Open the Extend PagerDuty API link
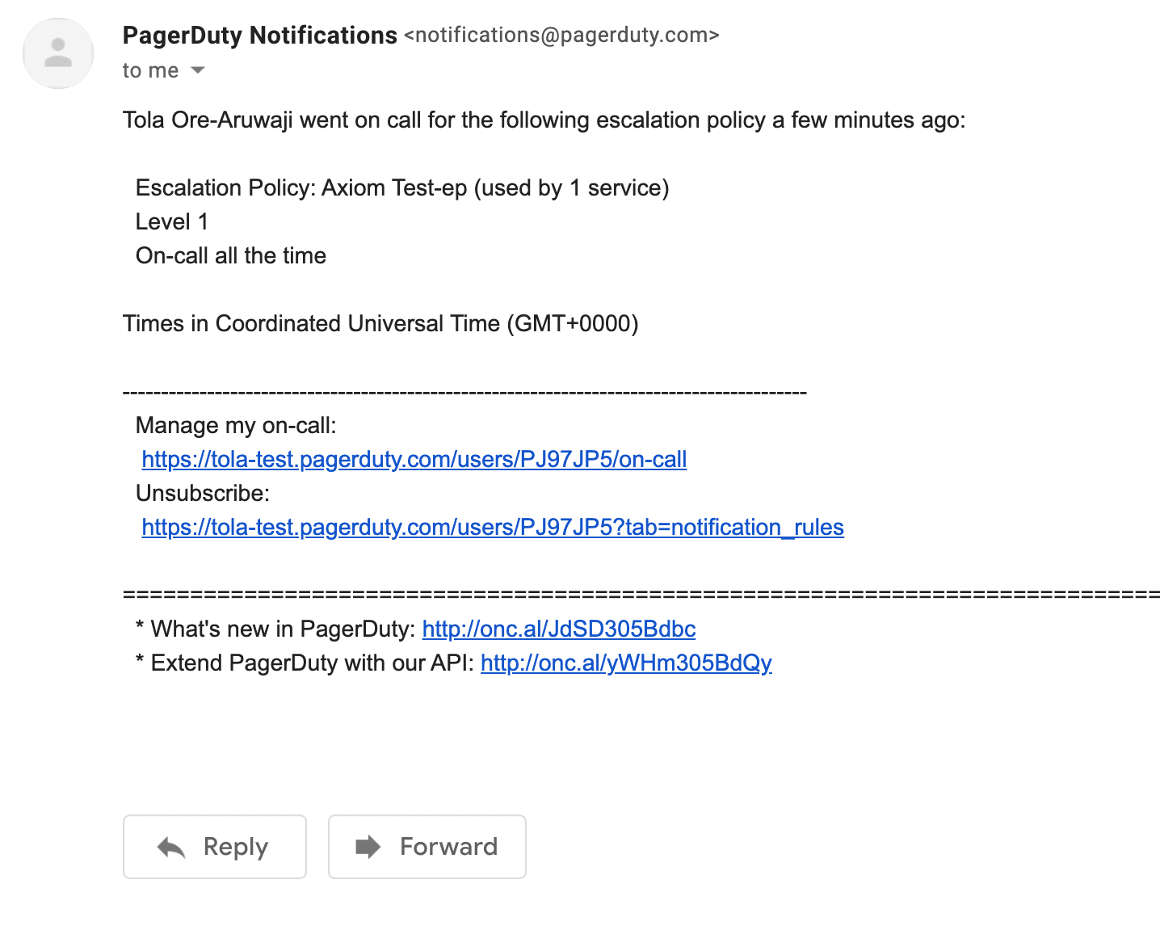 coord(626,663)
